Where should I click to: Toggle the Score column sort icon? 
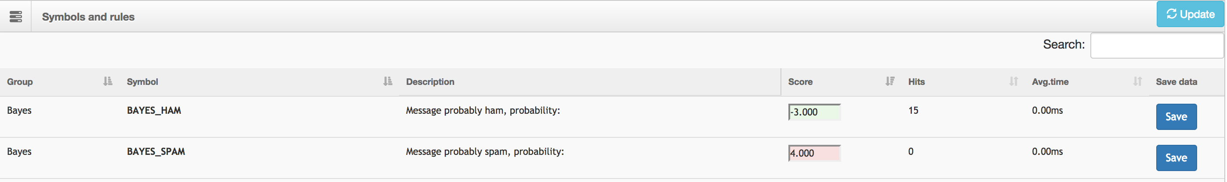pyautogui.click(x=889, y=81)
